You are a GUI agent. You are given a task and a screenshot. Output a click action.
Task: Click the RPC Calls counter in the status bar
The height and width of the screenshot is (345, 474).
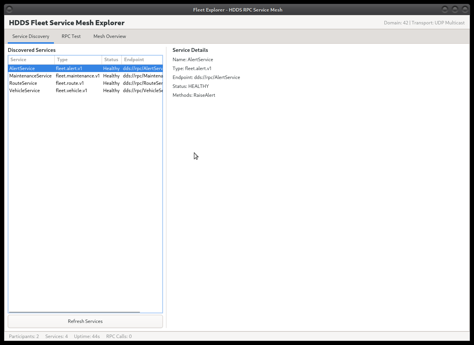(119, 336)
